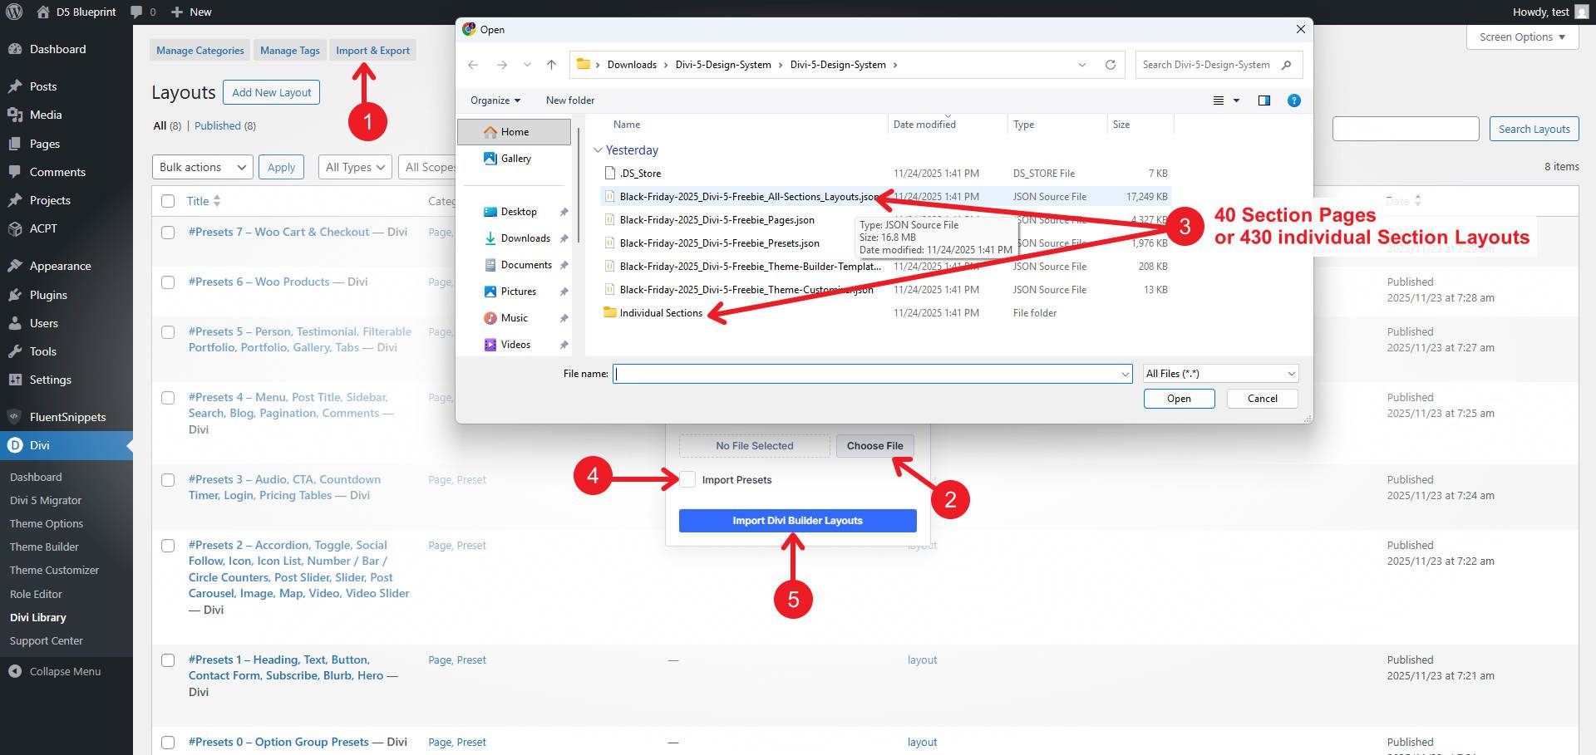
Task: Click the Import Divi Builder Layouts button
Action: coord(796,521)
